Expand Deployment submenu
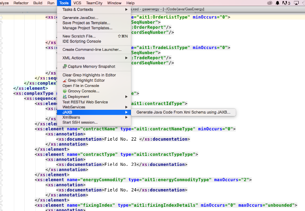 (94, 96)
